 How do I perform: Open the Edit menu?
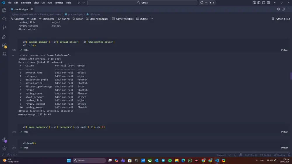click(x=16, y=3)
